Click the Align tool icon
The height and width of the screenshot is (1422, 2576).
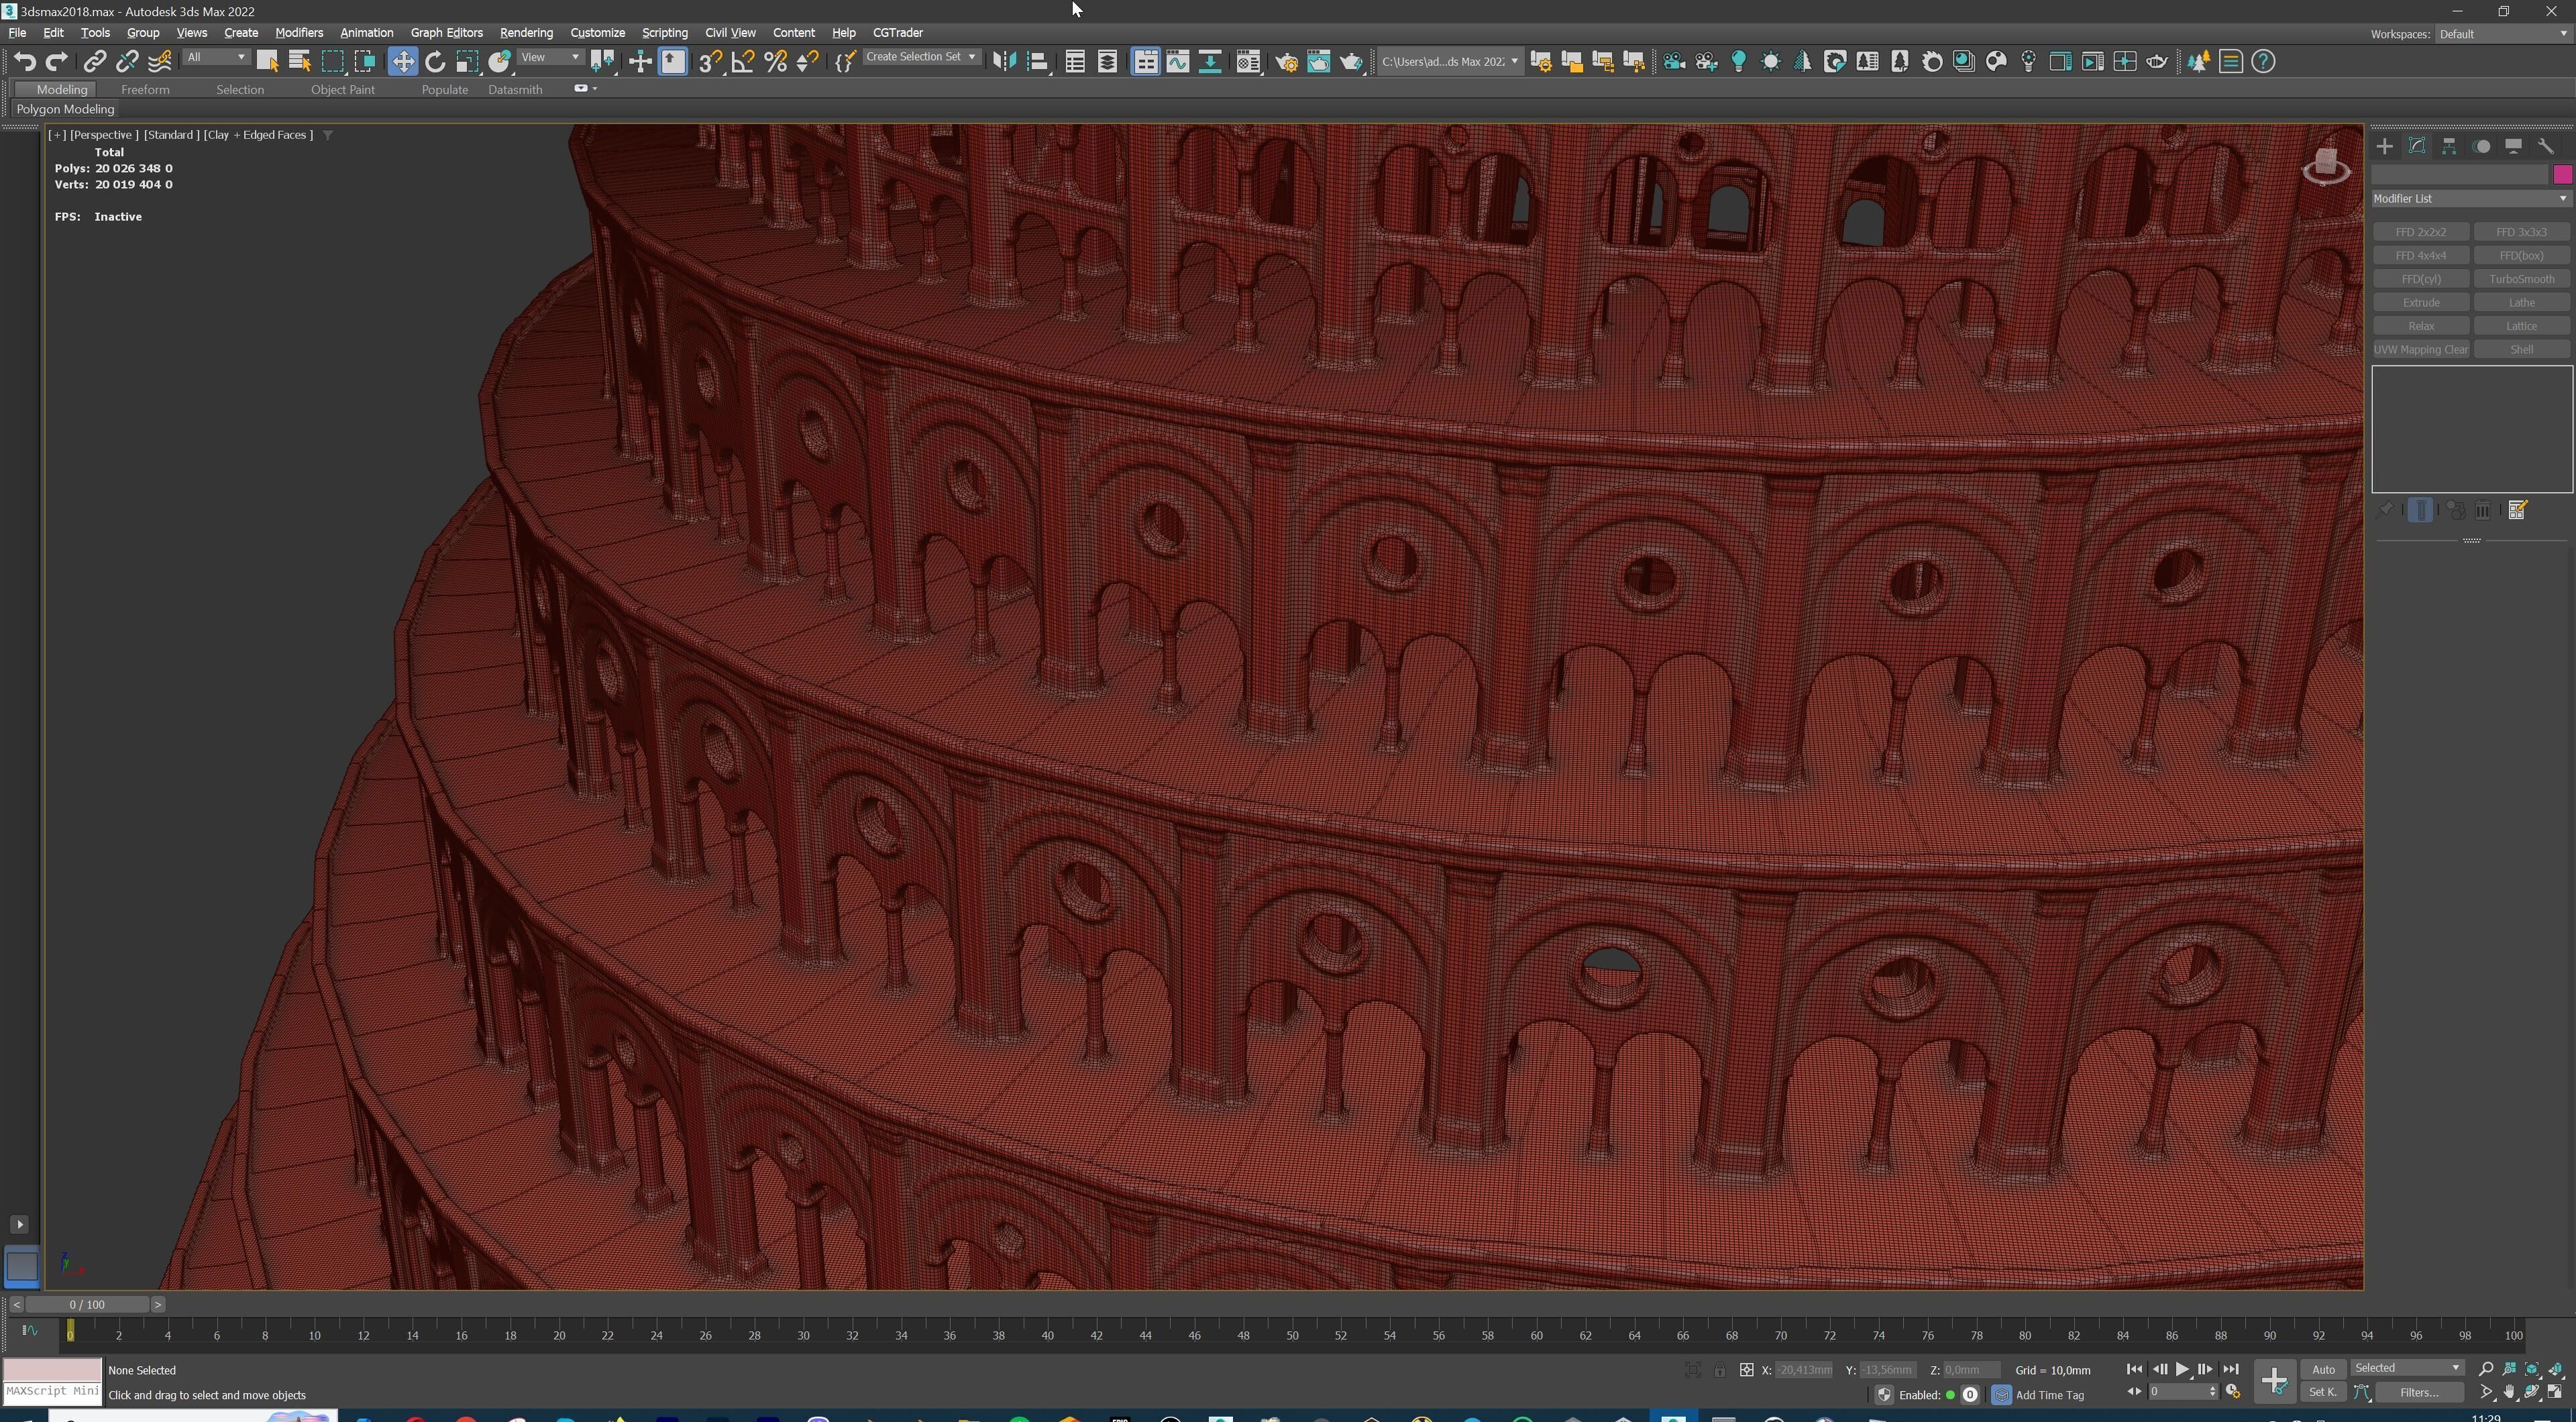tap(1038, 62)
